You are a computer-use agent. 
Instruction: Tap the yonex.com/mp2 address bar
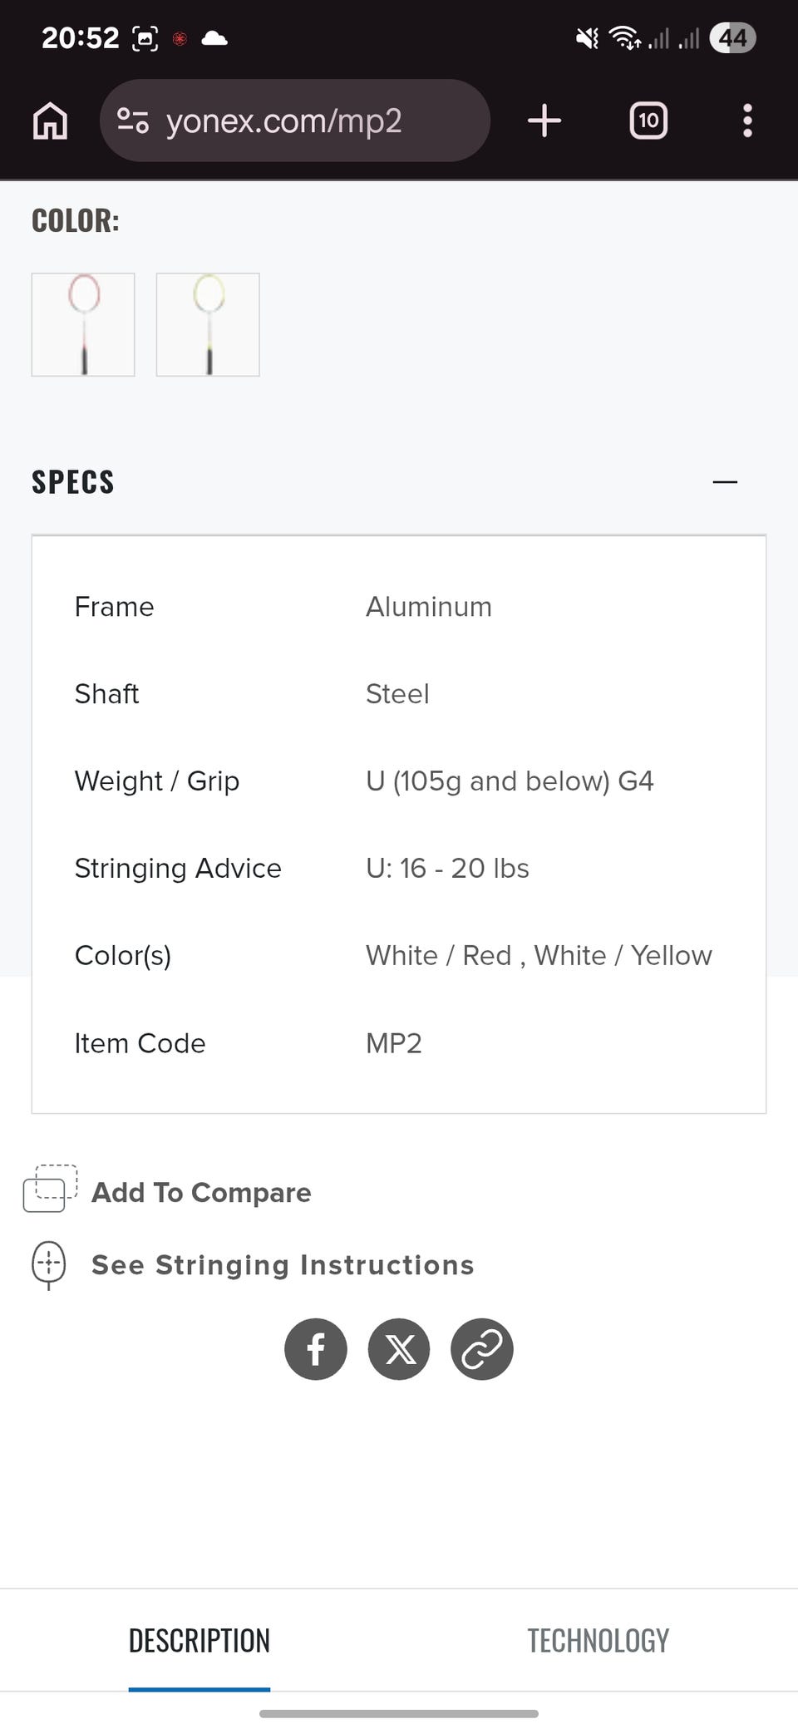(295, 121)
